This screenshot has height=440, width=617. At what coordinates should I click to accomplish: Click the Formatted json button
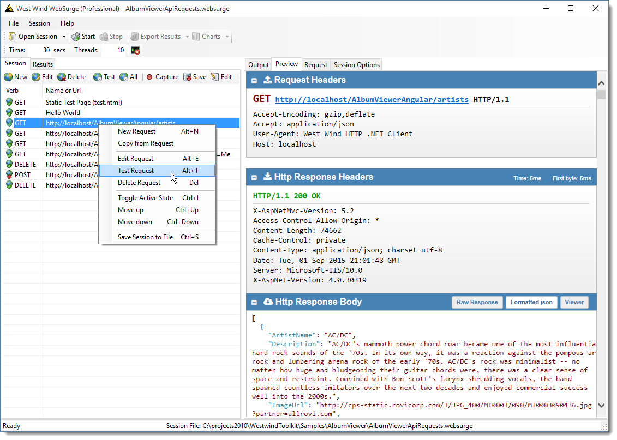point(531,303)
